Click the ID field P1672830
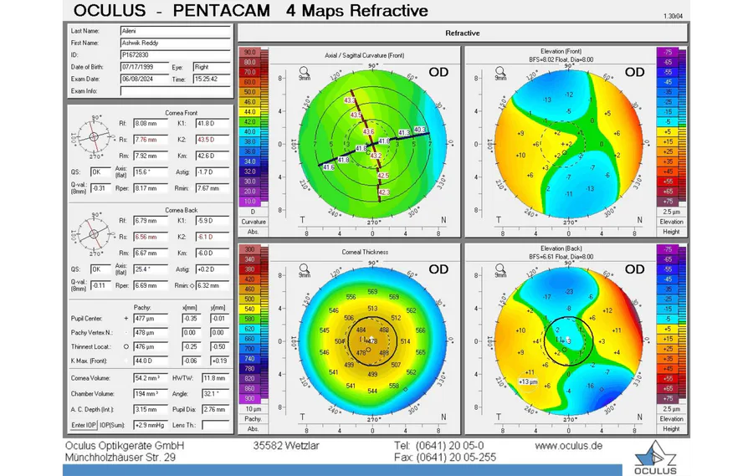 (176, 54)
